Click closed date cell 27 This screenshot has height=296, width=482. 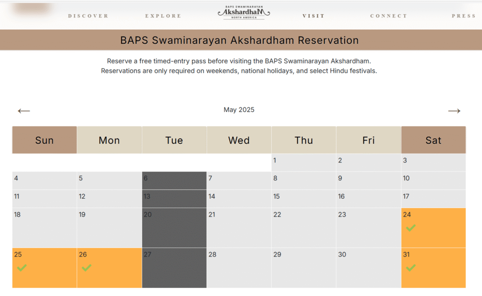174,268
